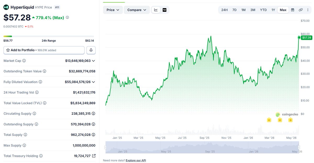This screenshot has height=163, width=314.
Task: Open Explore our API link
Action: point(136,160)
